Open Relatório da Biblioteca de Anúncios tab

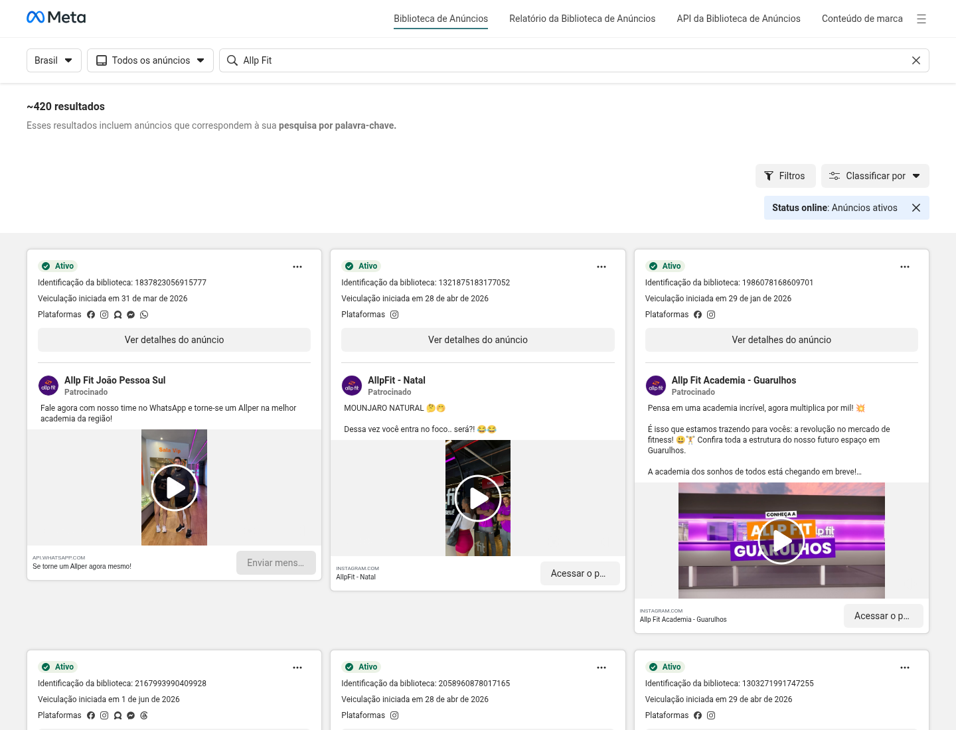tap(582, 19)
